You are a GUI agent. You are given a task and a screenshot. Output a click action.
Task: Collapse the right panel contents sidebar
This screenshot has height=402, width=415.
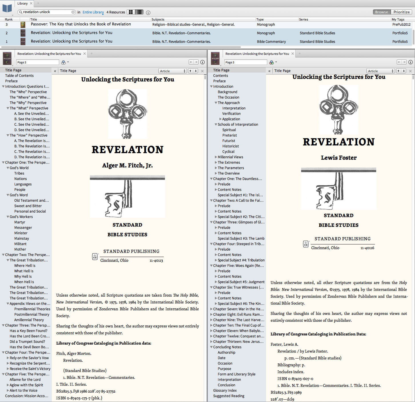click(x=270, y=71)
